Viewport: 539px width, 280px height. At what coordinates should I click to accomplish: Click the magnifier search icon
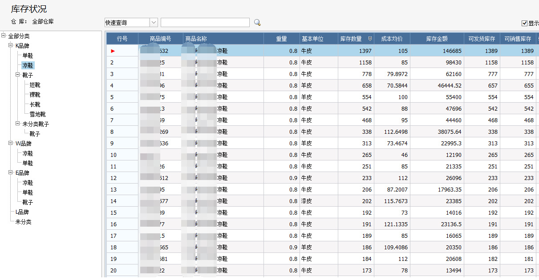257,23
